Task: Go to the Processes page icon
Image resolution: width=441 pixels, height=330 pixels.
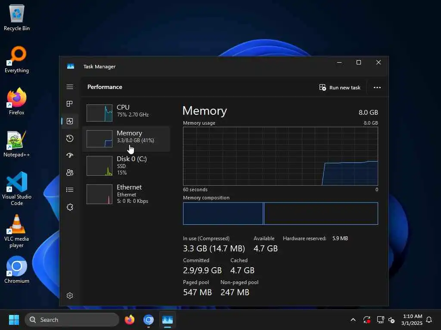Action: pos(70,104)
